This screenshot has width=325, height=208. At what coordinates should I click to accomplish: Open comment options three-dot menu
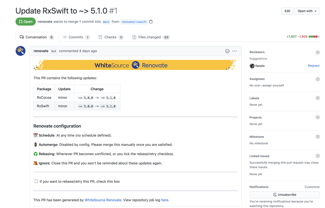(x=235, y=51)
